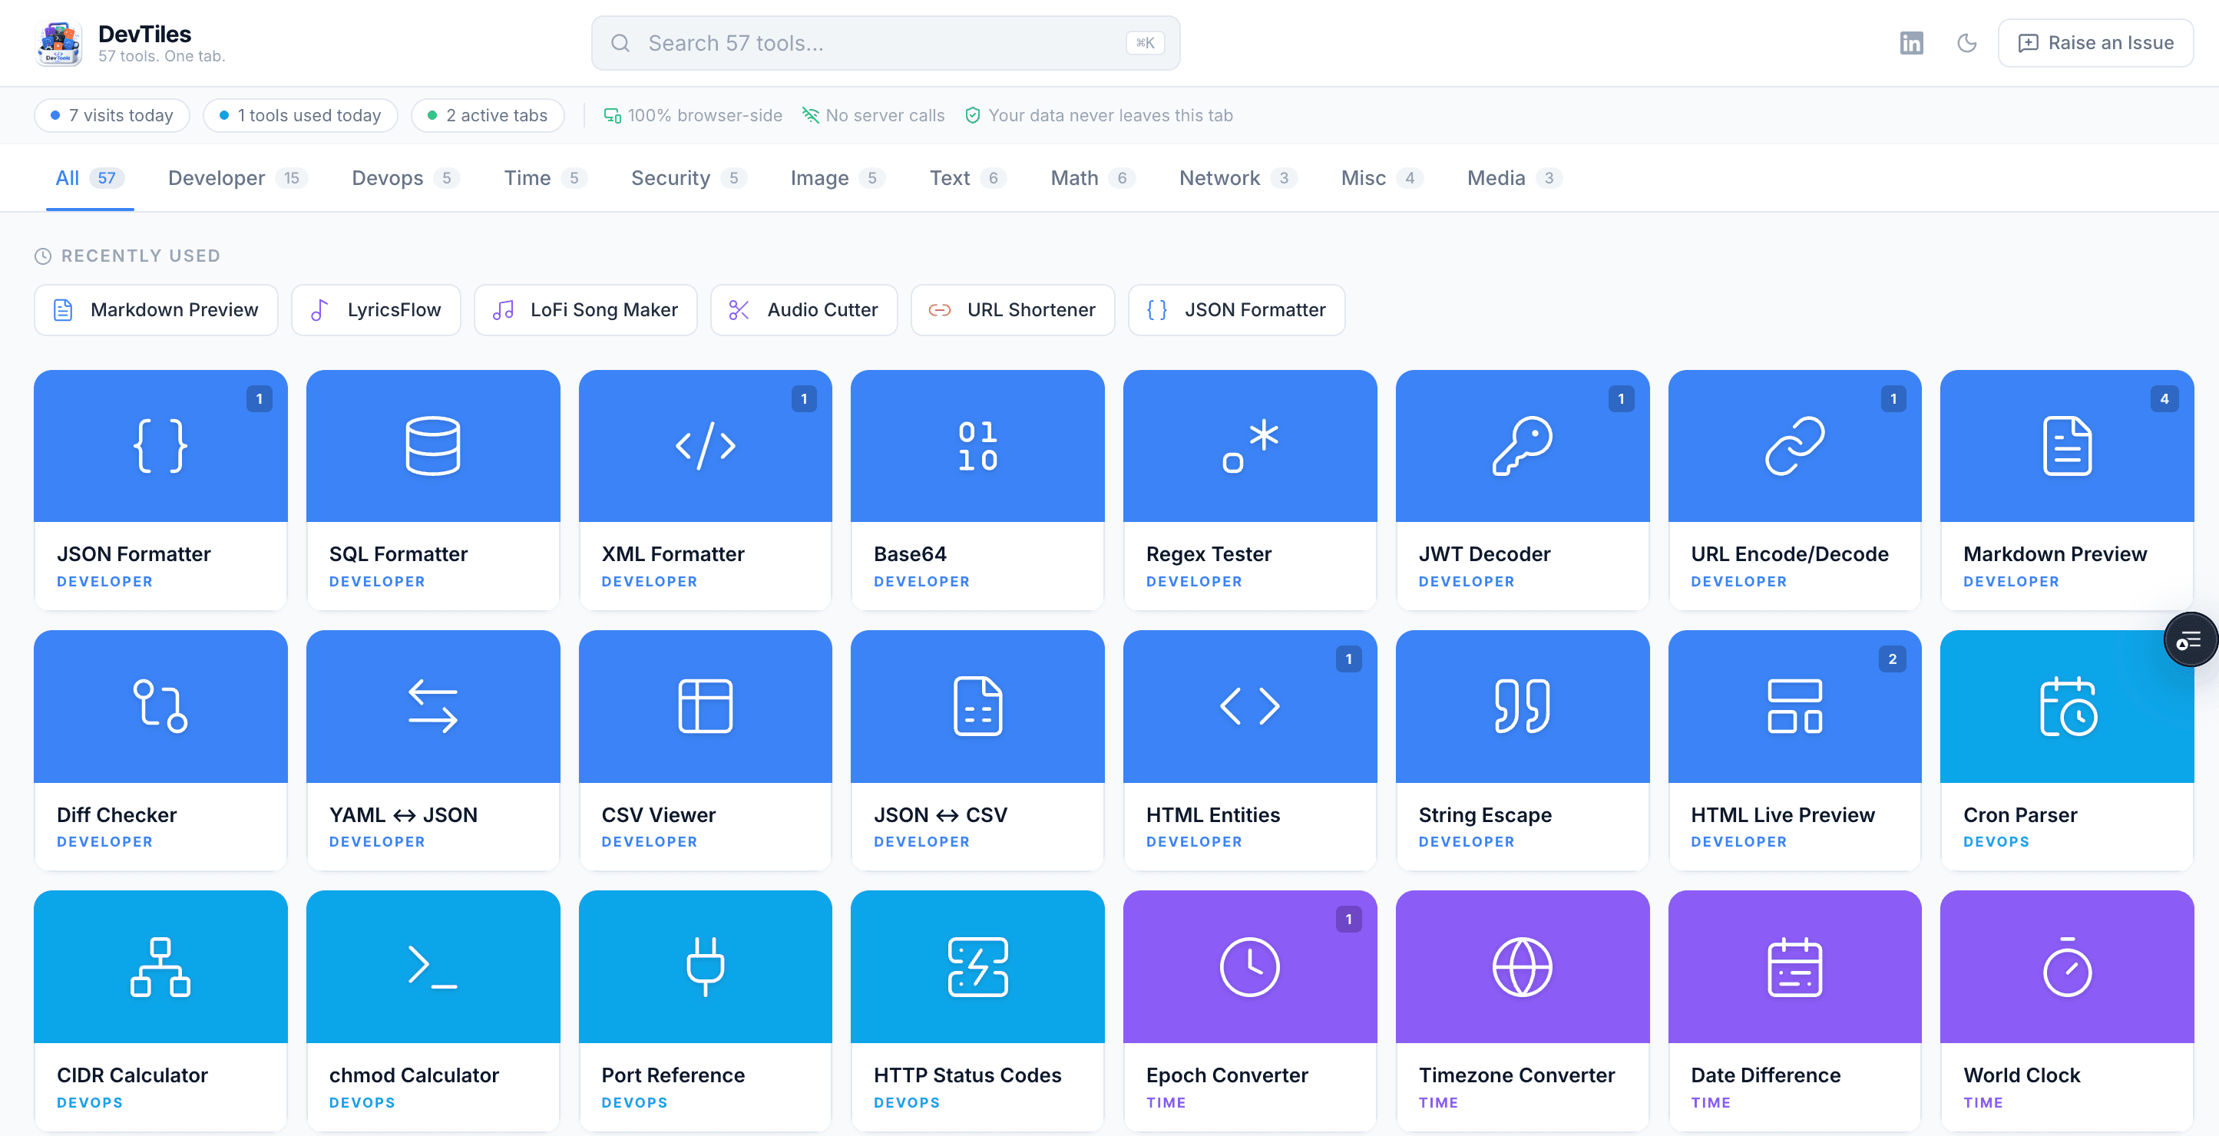Click the 1 tools used today pill
This screenshot has width=2219, height=1136.
tap(299, 115)
